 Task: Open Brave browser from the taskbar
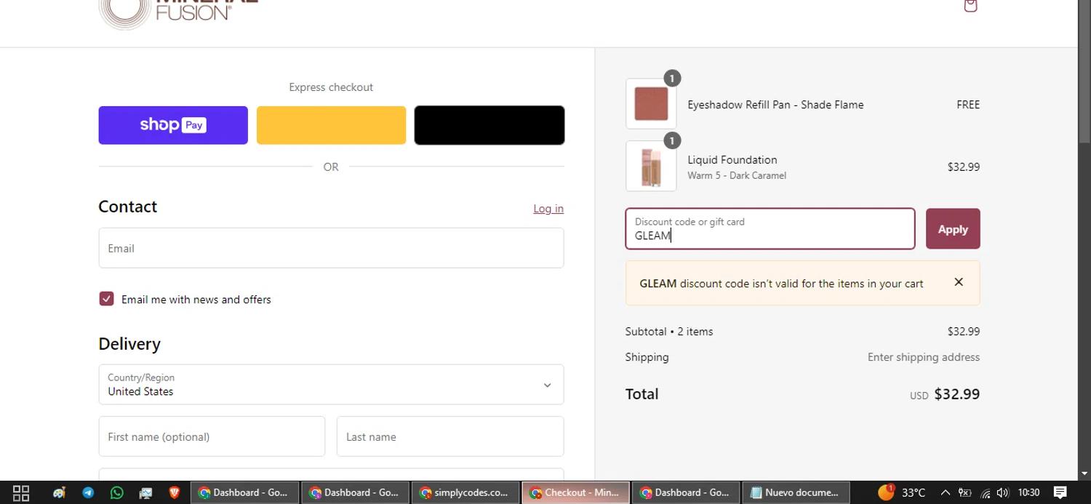point(175,492)
